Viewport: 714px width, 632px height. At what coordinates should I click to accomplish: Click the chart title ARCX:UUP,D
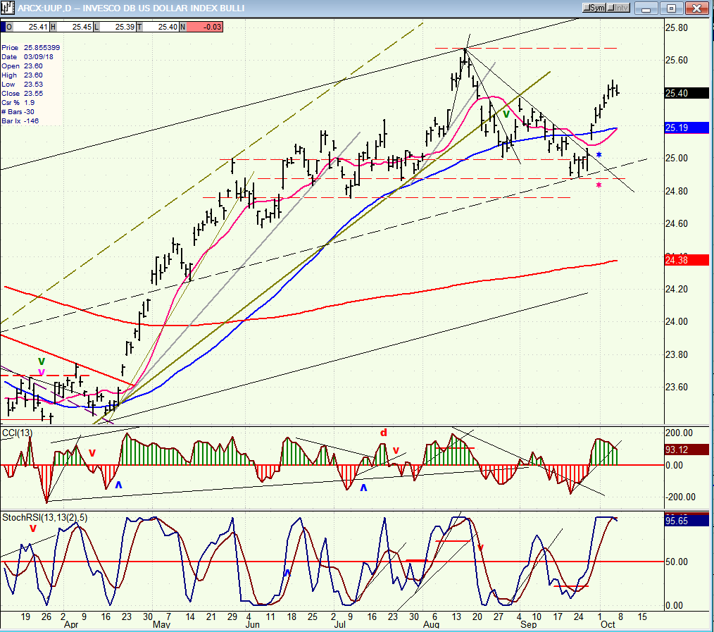pos(44,8)
